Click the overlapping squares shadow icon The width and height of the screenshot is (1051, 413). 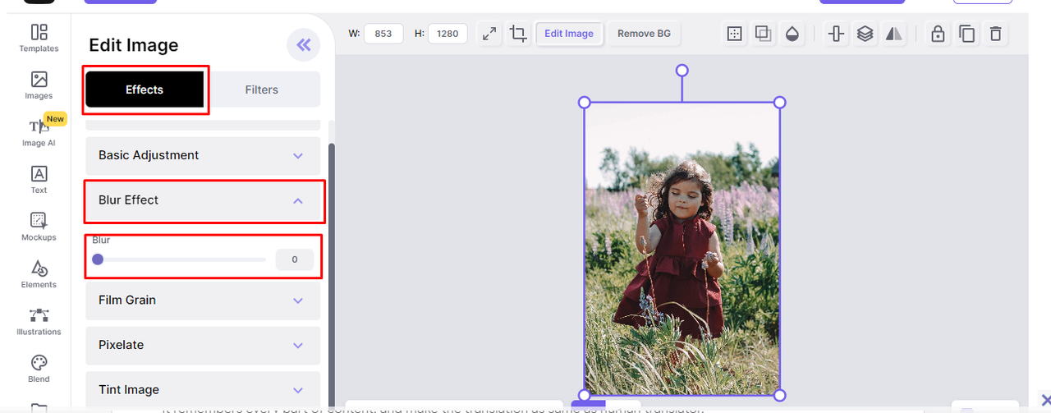[x=763, y=34]
